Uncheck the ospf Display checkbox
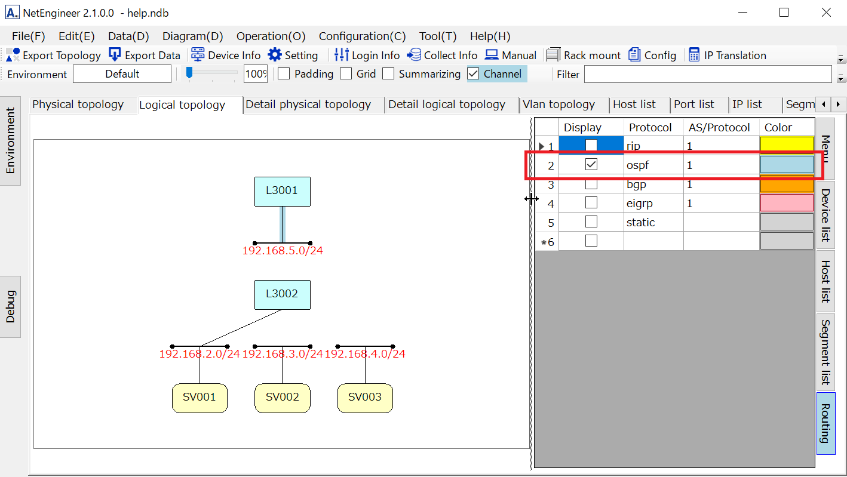Image resolution: width=847 pixels, height=477 pixels. (x=591, y=165)
